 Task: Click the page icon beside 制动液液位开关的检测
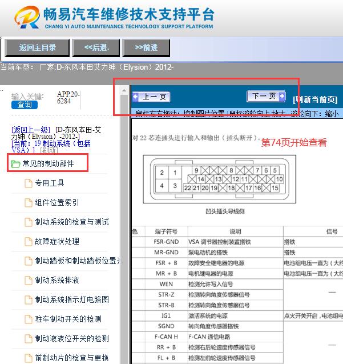(x=29, y=339)
